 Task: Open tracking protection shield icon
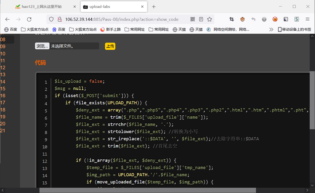(x=51, y=19)
